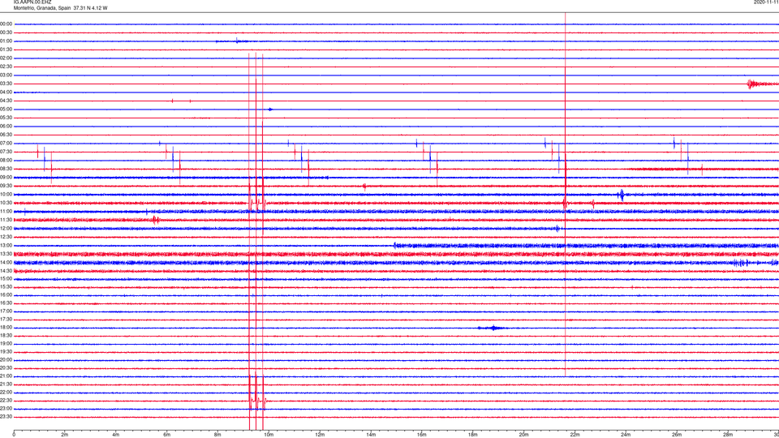Click the 18:00 time row label
This screenshot has width=779, height=438.
click(x=6, y=328)
